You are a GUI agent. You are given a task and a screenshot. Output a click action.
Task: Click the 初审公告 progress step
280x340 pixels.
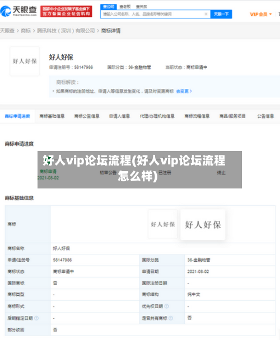pyautogui.click(x=108, y=173)
